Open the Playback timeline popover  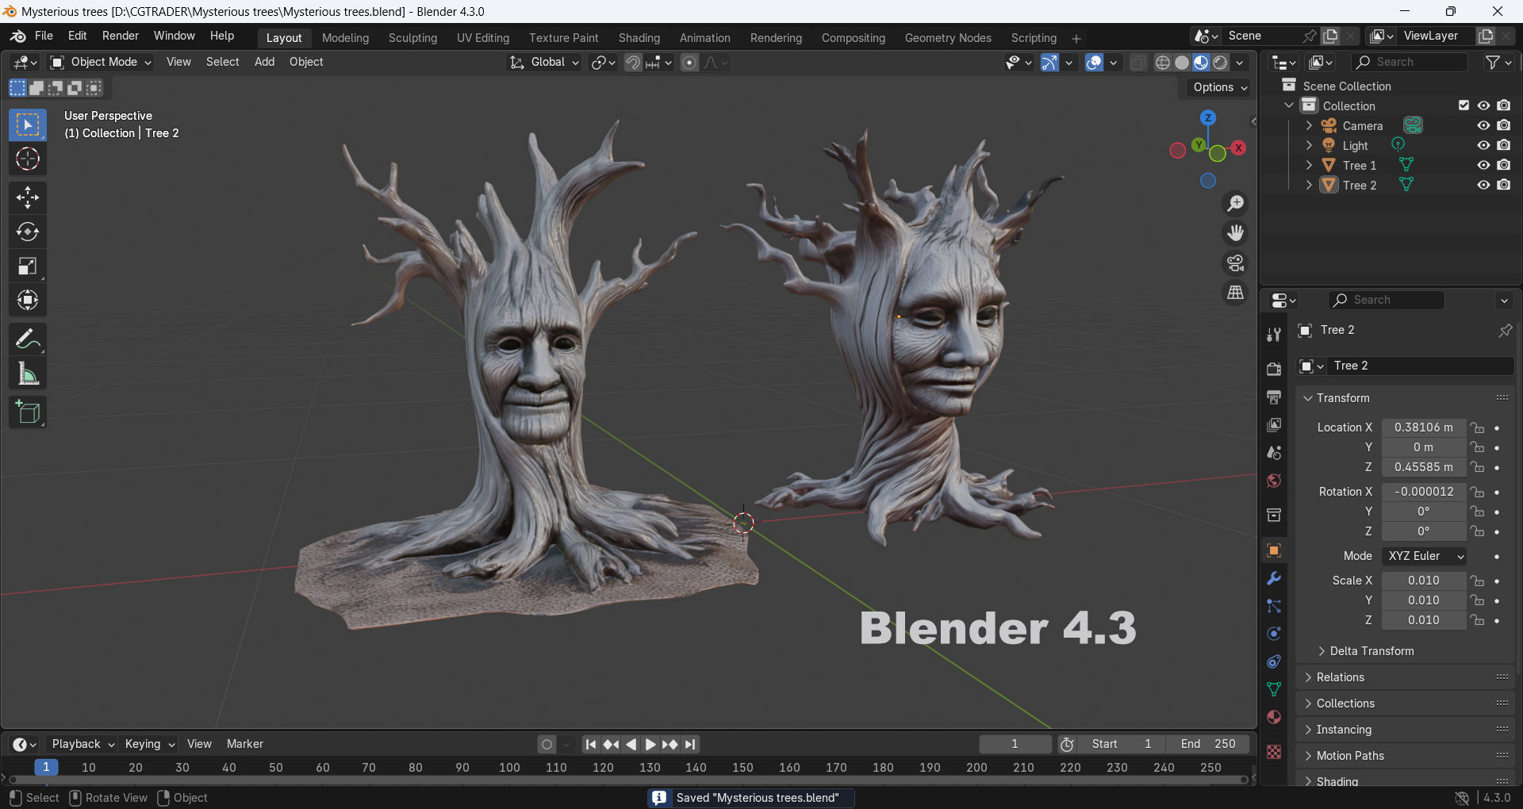(82, 744)
